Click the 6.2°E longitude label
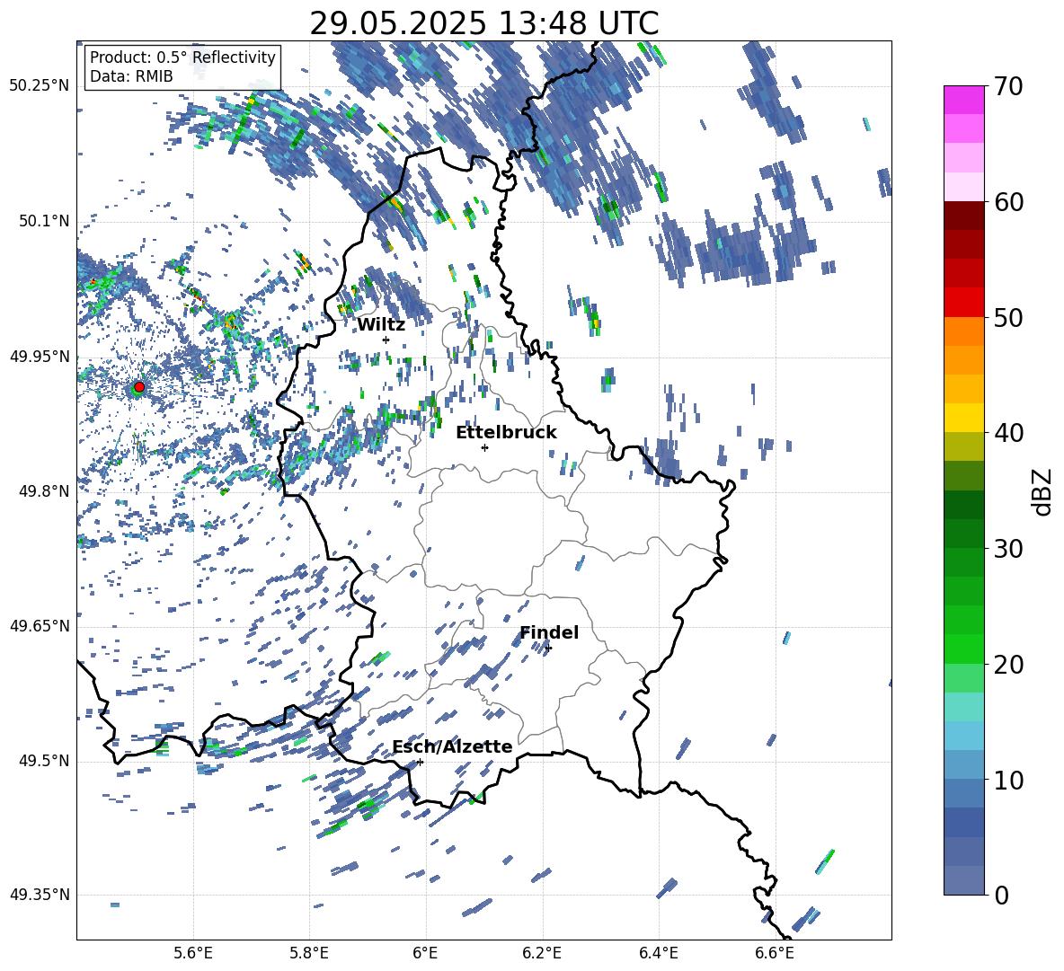This screenshot has height=971, width=1064. (542, 953)
